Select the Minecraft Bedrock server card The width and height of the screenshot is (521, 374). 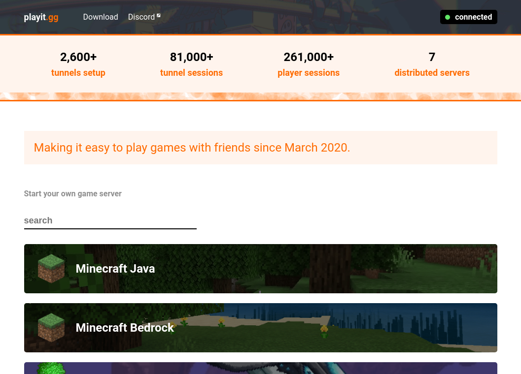point(260,328)
